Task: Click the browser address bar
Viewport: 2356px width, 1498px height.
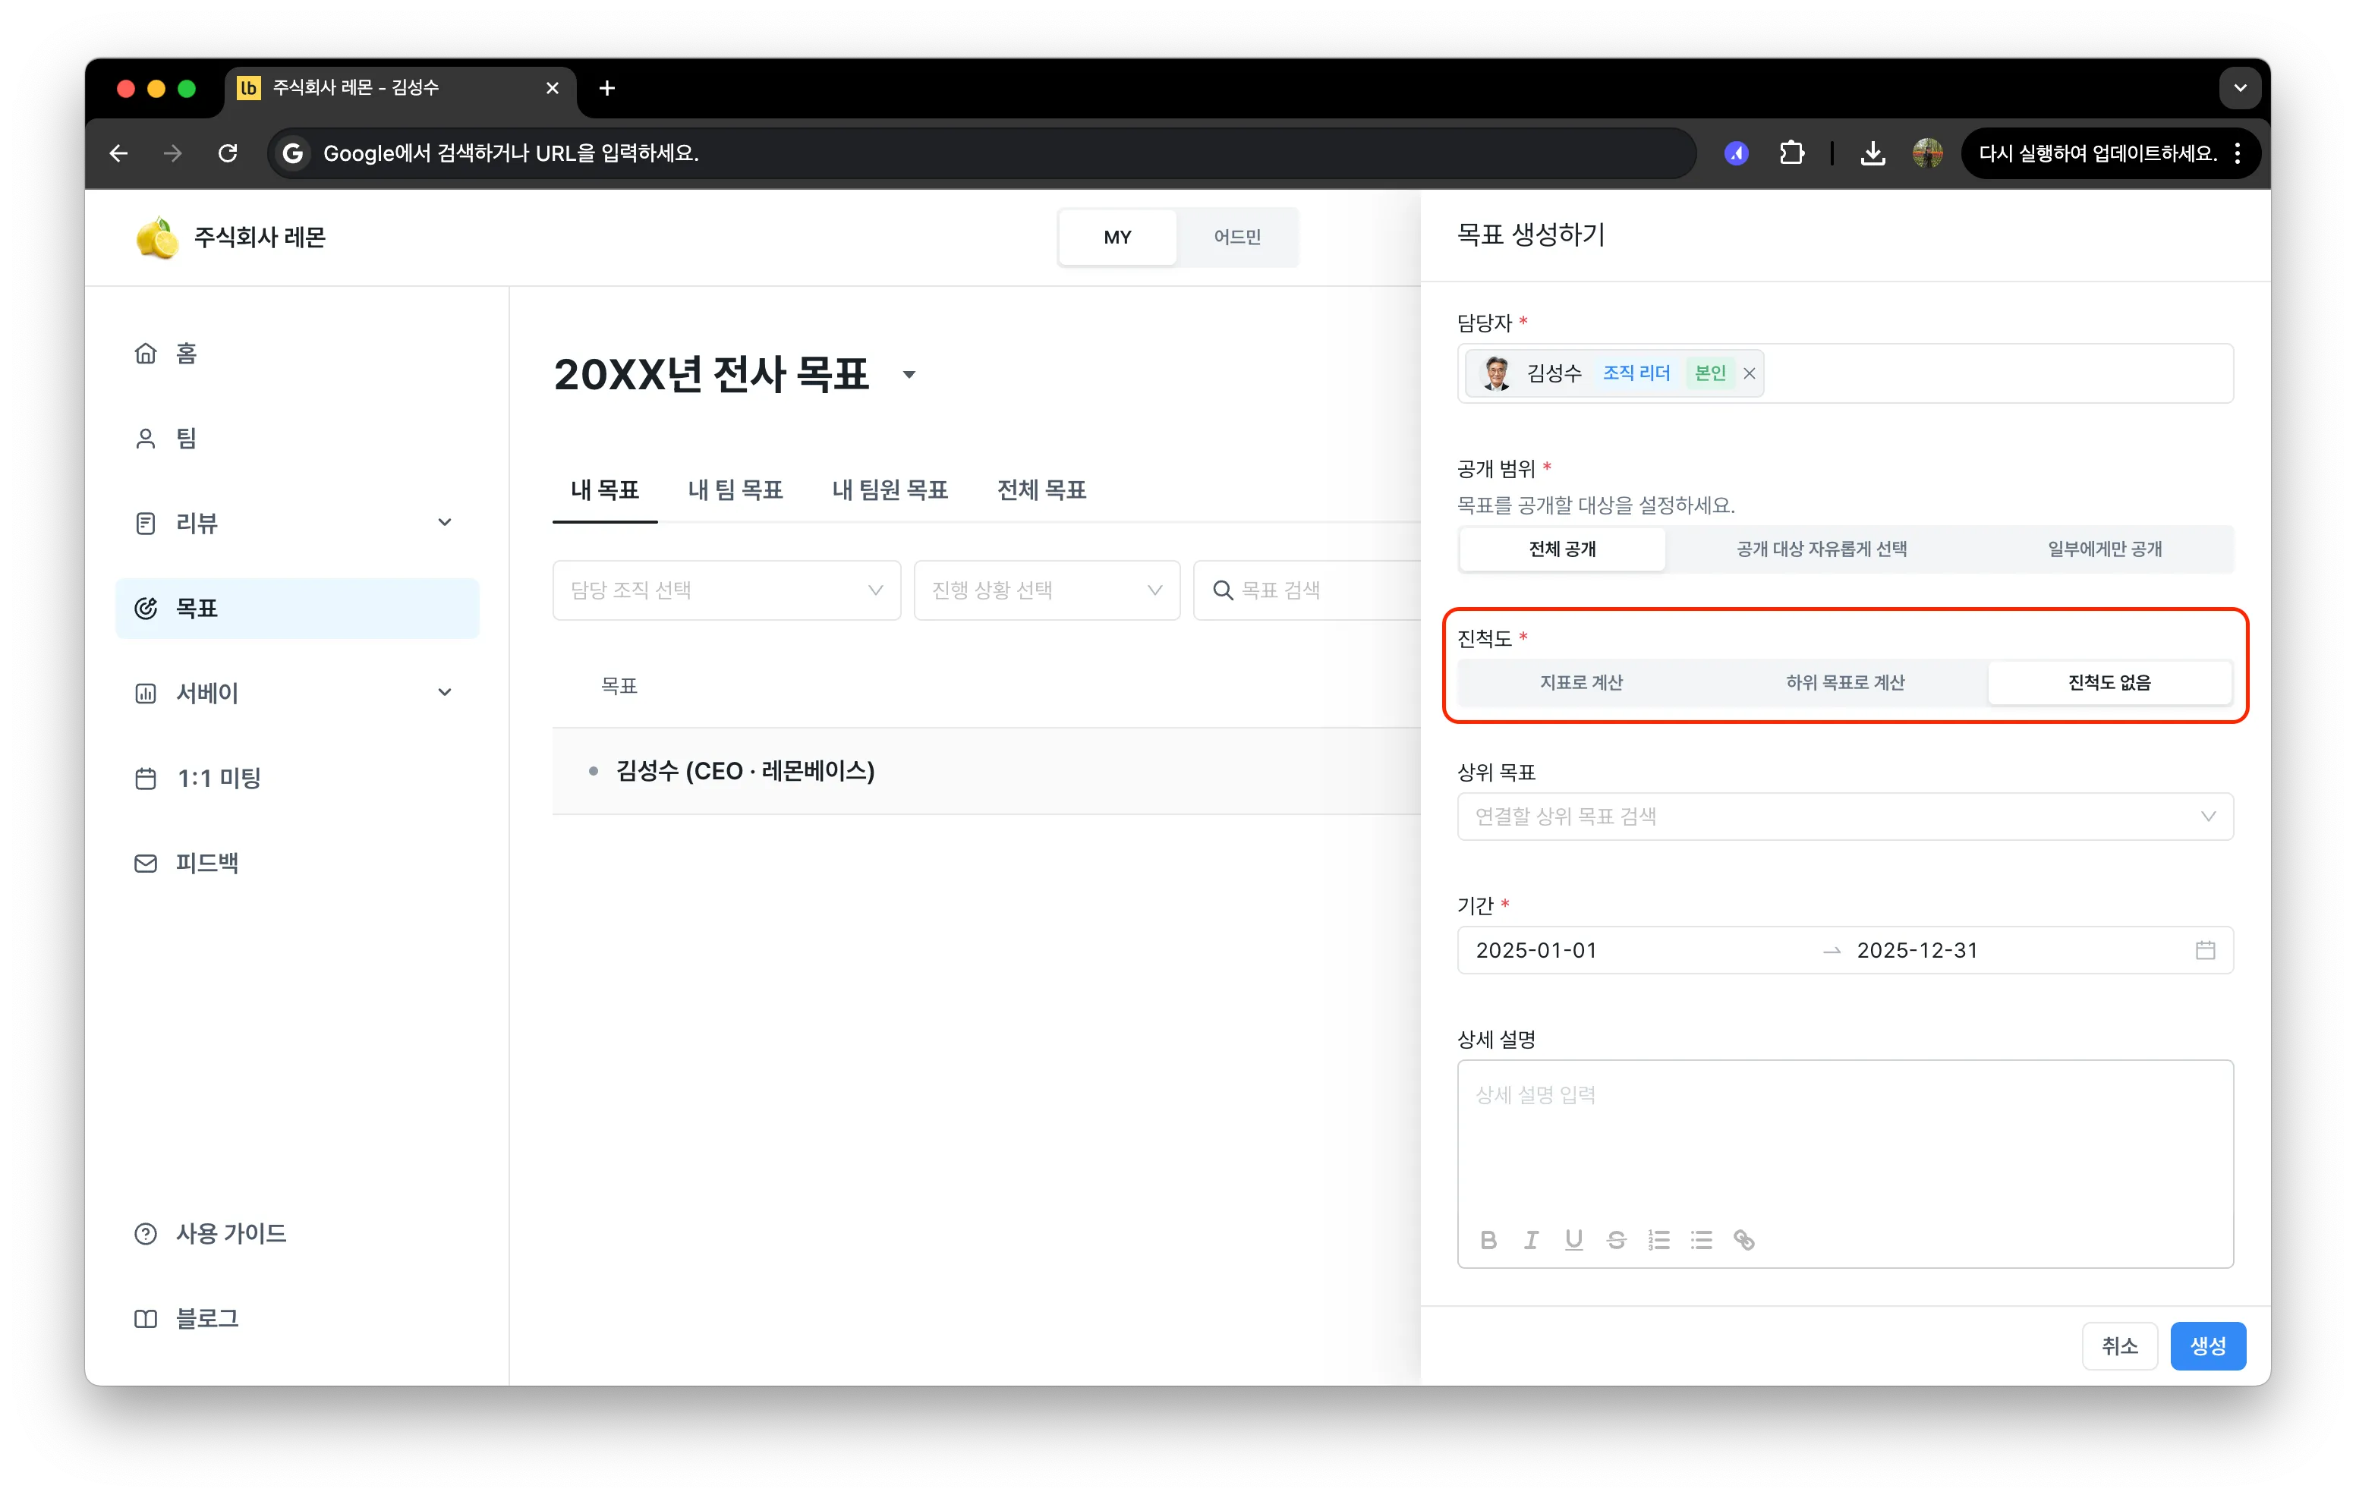Action: [x=981, y=153]
